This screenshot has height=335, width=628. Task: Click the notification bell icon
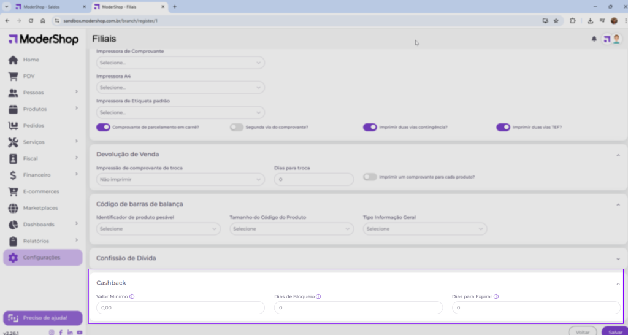click(x=594, y=39)
